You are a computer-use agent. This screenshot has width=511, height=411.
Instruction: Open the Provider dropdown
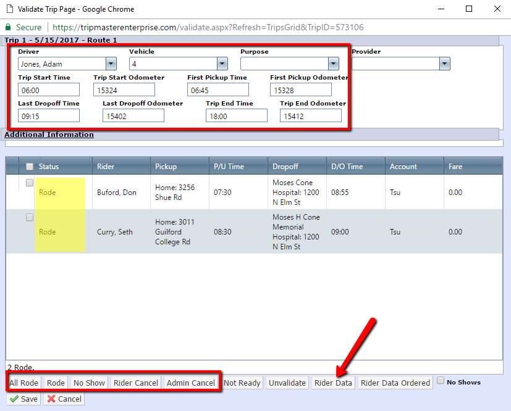444,64
